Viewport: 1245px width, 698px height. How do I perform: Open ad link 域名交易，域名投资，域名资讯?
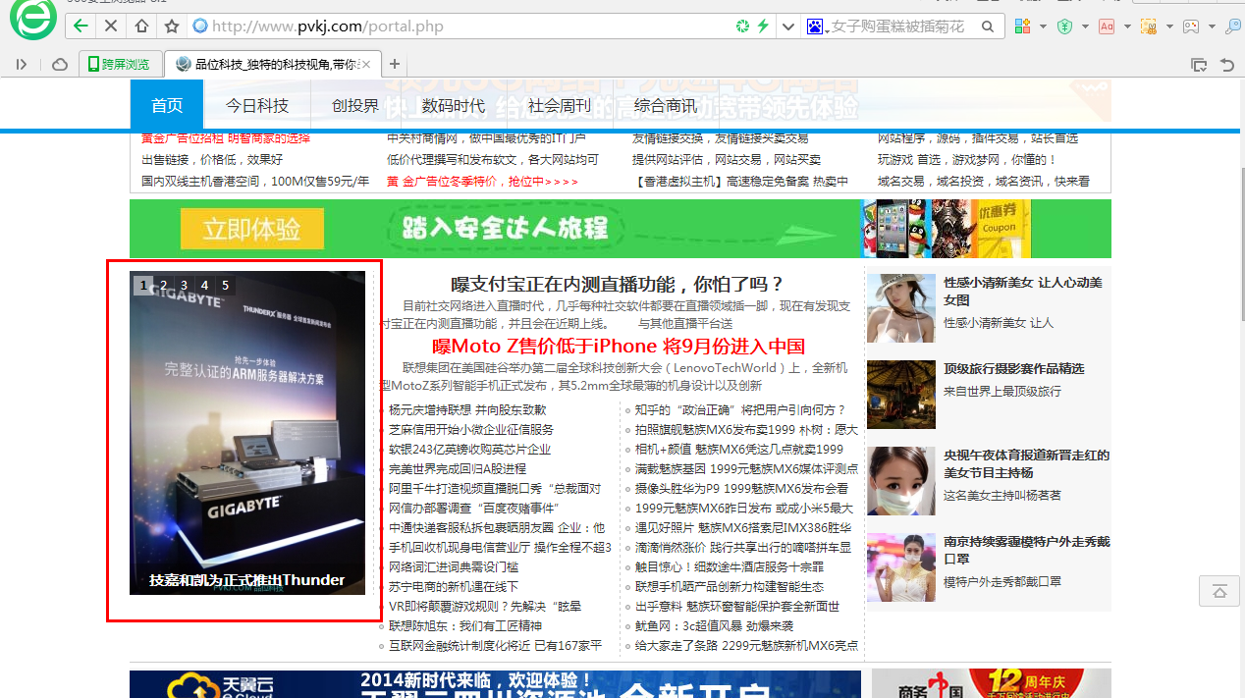pos(984,181)
